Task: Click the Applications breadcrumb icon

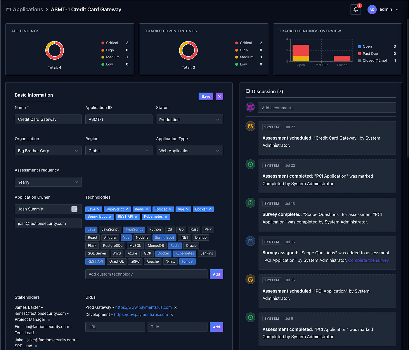Action: coord(9,10)
